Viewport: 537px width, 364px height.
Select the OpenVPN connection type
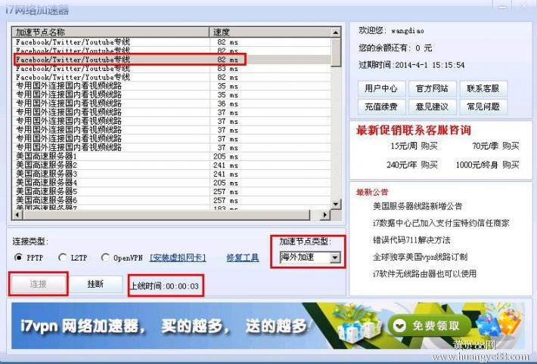pos(105,258)
